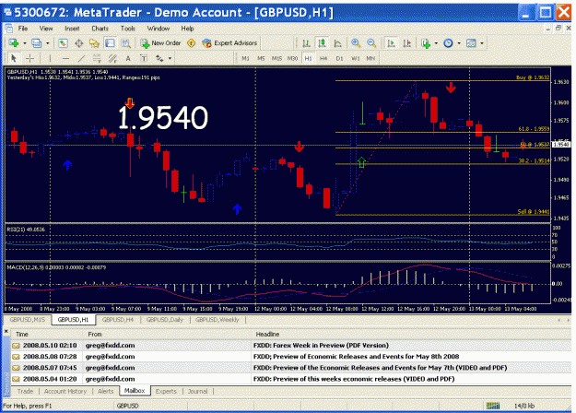Select the H1 timeframe button
The image size is (576, 413).
click(308, 58)
